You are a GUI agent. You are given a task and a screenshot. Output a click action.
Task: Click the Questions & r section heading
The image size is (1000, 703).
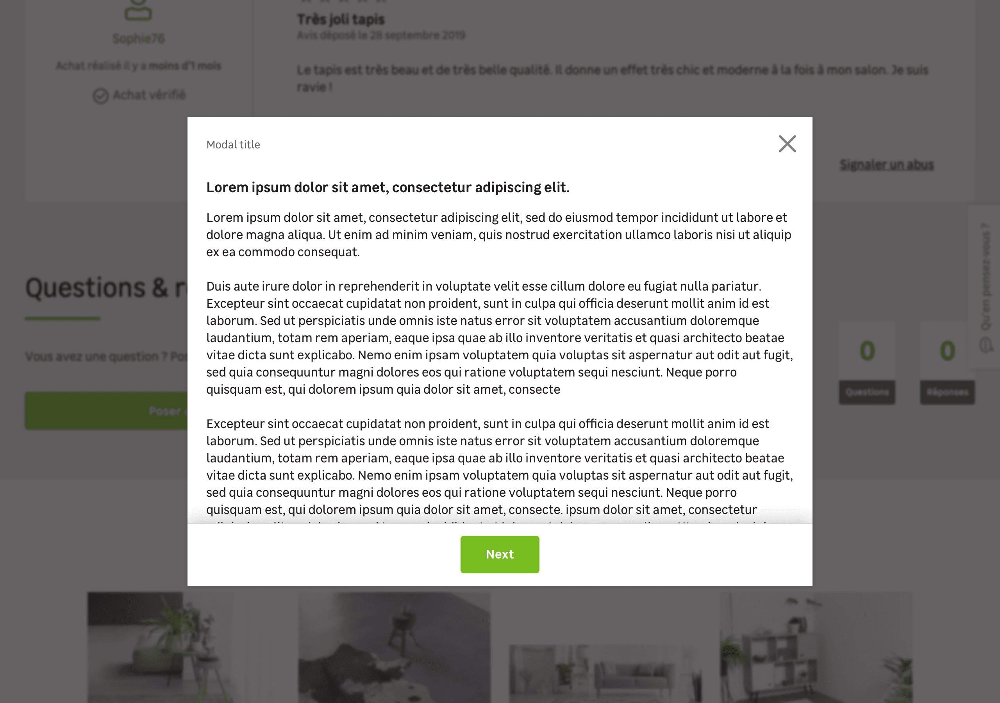pyautogui.click(x=106, y=288)
